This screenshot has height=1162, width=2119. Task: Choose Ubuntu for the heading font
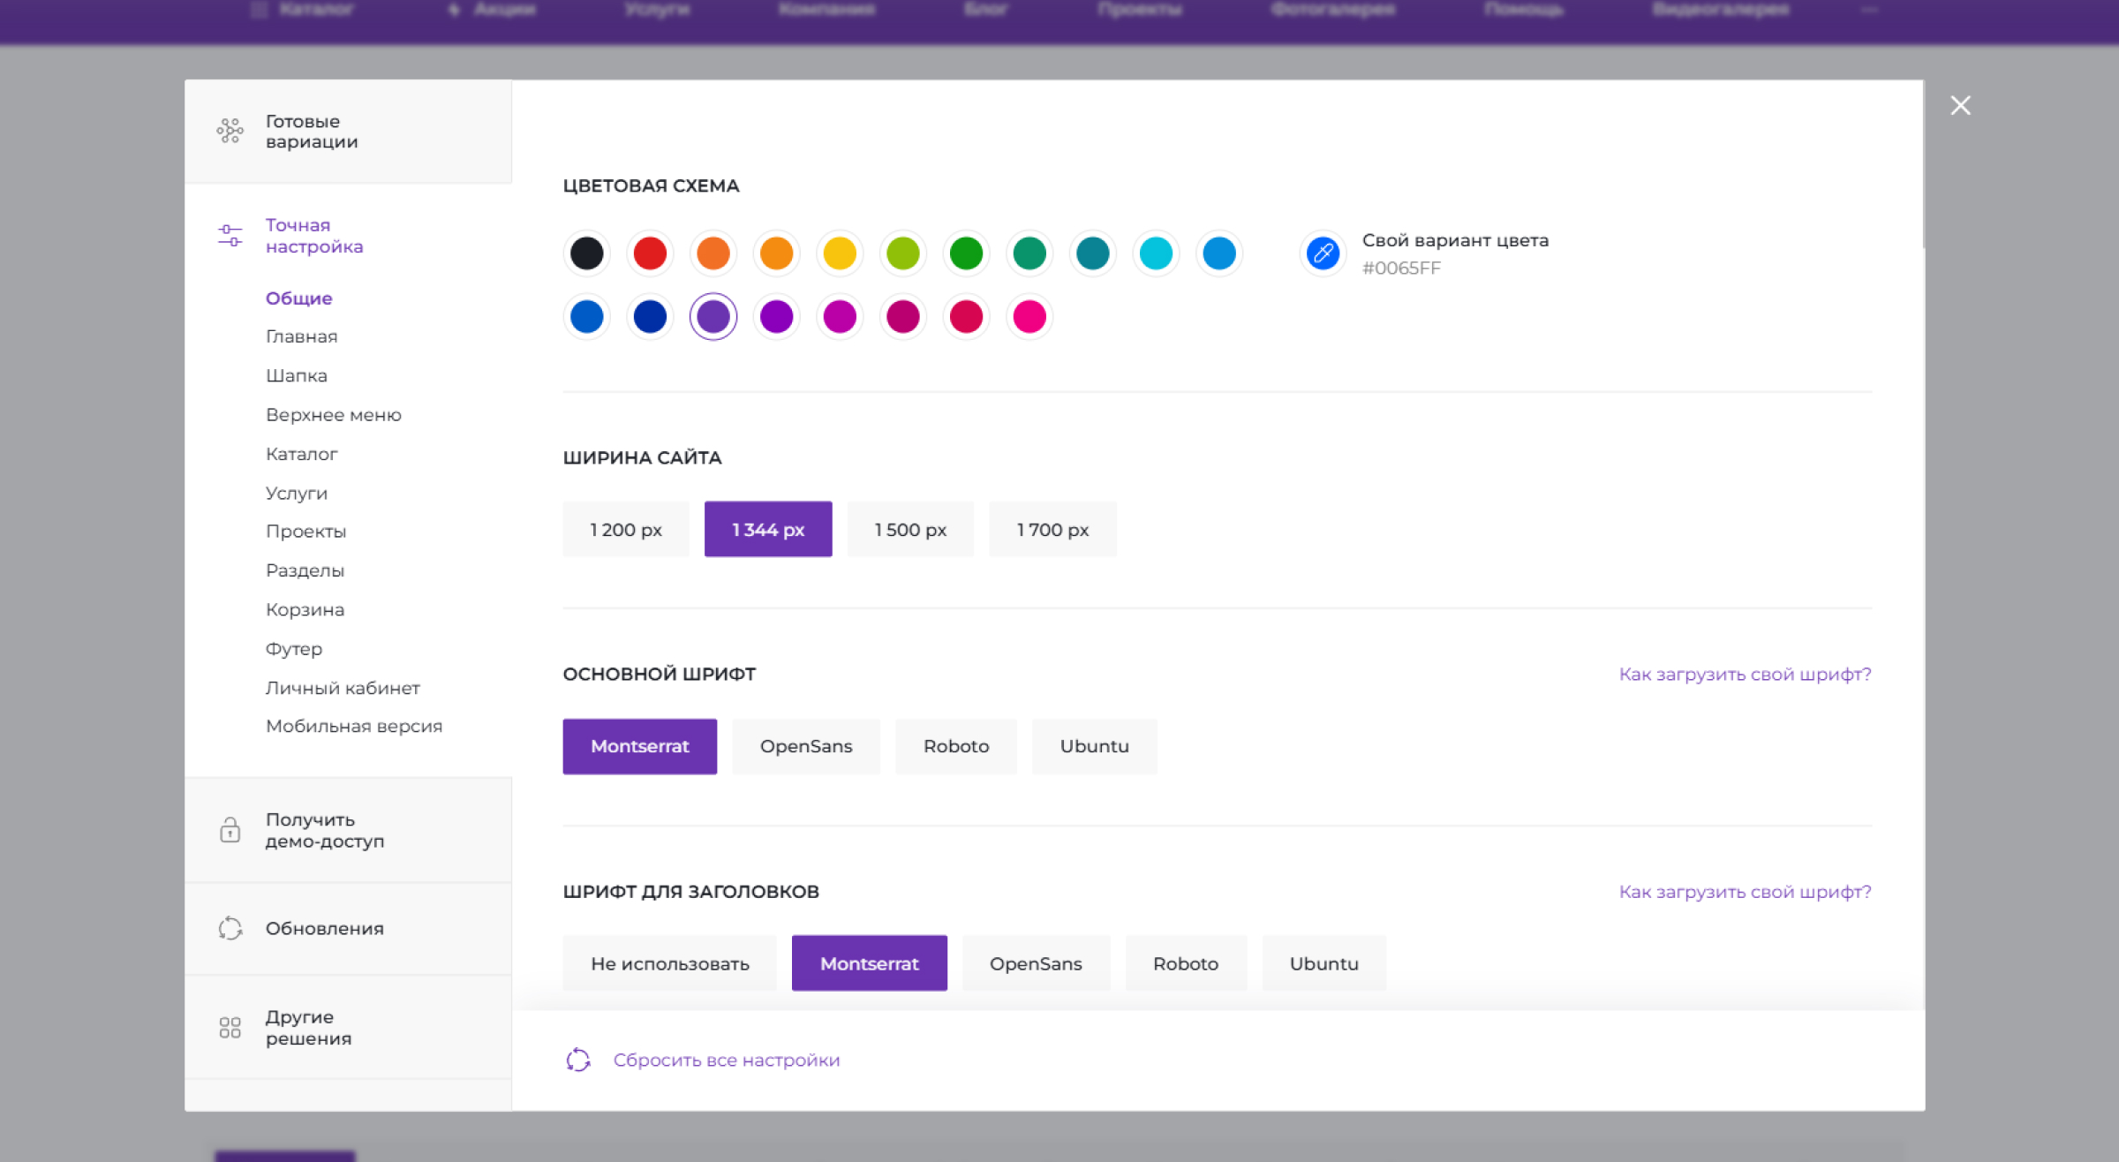[x=1323, y=963]
